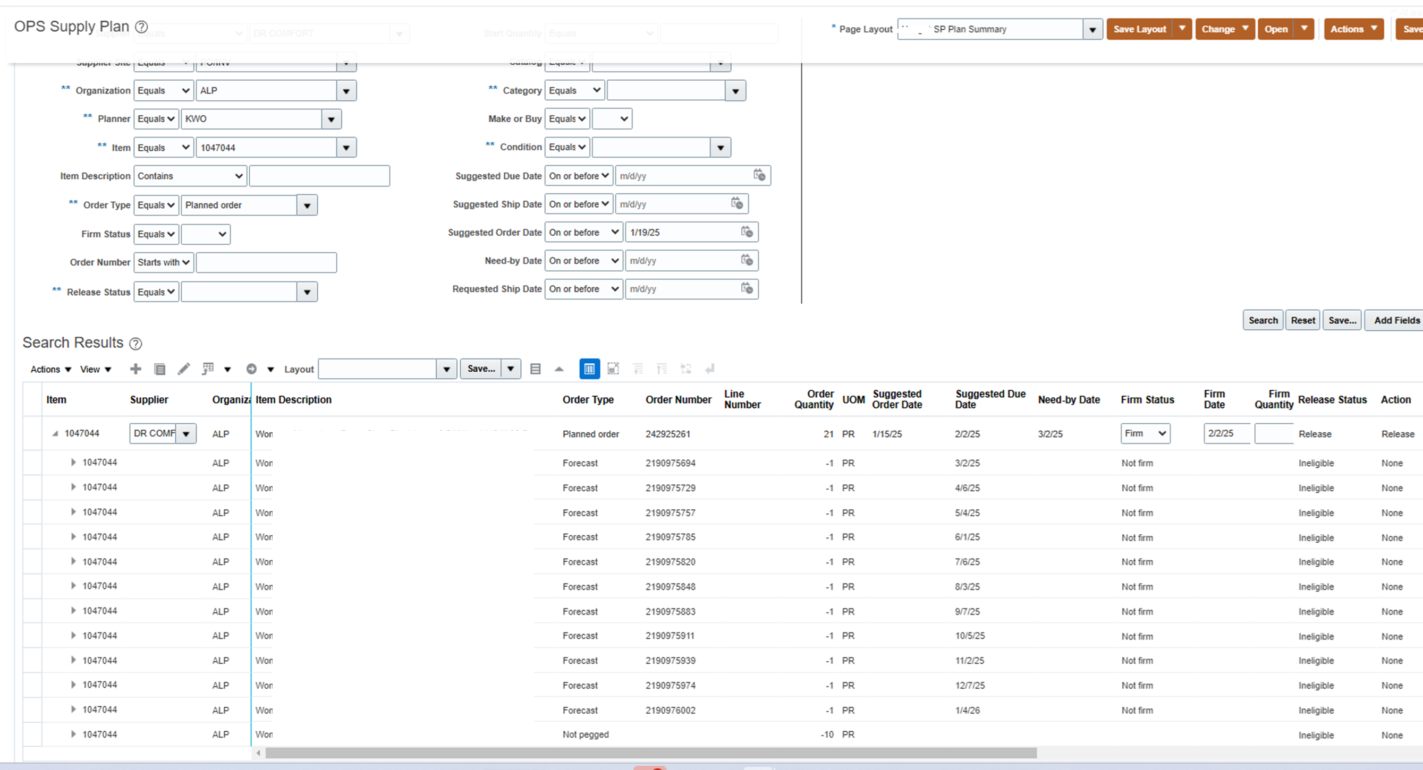1423x770 pixels.
Task: Expand the row with order number 2190975729
Action: point(73,487)
